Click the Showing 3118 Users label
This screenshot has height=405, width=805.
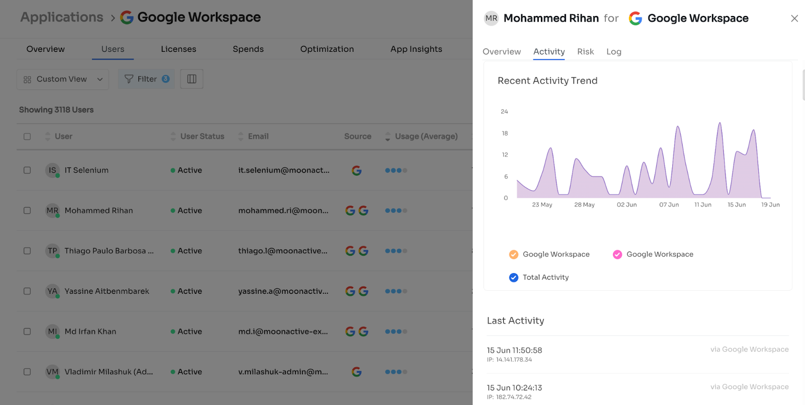pyautogui.click(x=56, y=110)
